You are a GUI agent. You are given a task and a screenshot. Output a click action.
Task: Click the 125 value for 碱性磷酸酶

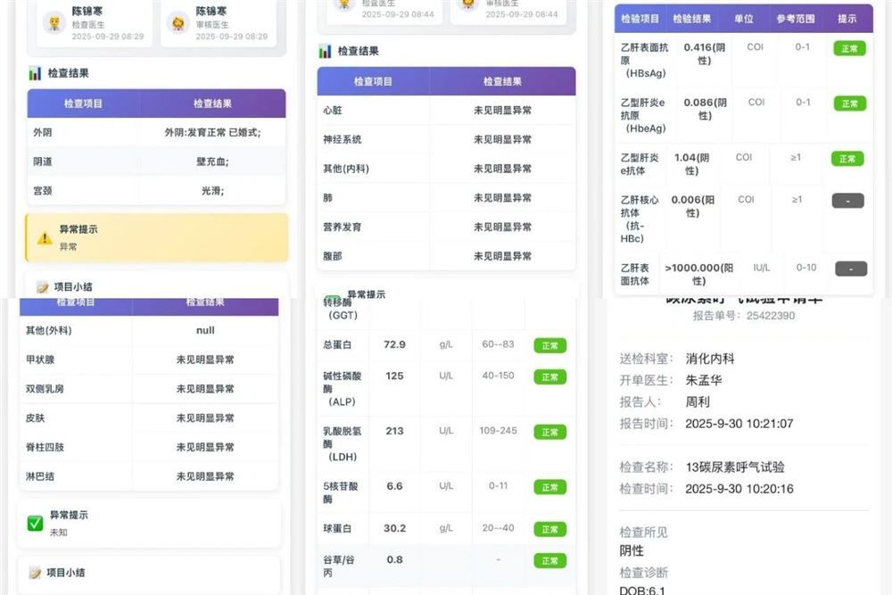(395, 376)
